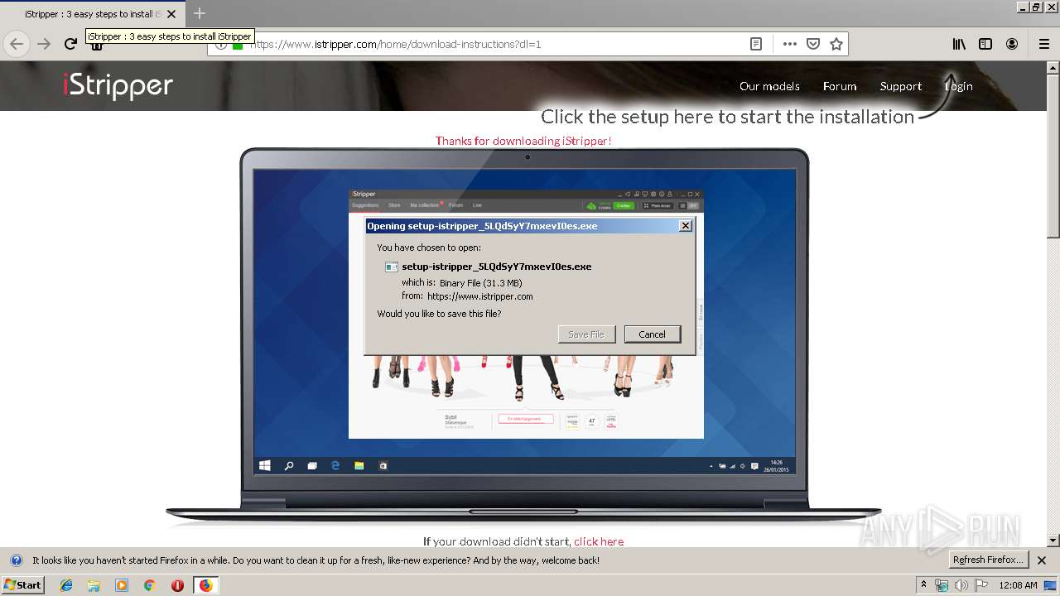Click the Firefox taskbar button

click(205, 585)
